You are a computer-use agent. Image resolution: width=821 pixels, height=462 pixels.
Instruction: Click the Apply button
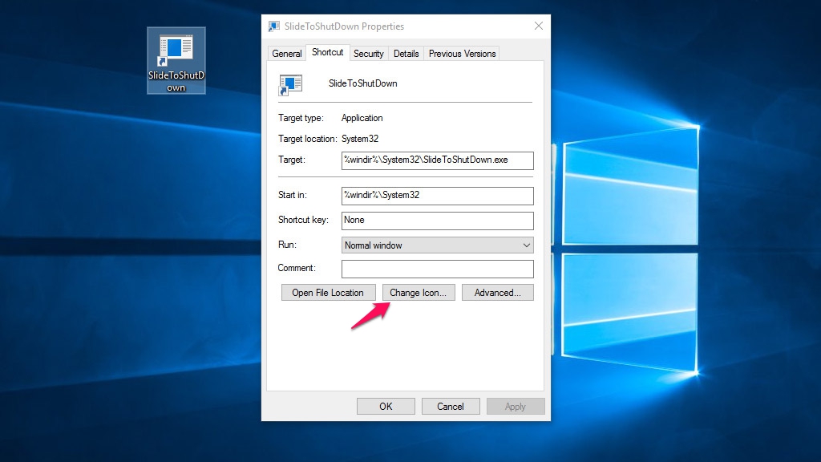click(x=515, y=406)
